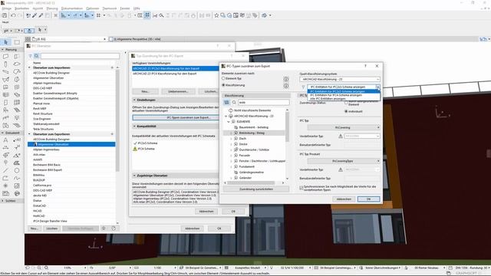Screen dimensions: 491x276
Task: Choose IFC4-Schema entities option in dropdown list
Action: [x=344, y=95]
